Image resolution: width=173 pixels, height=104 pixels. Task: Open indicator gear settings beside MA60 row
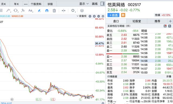click(103, 16)
